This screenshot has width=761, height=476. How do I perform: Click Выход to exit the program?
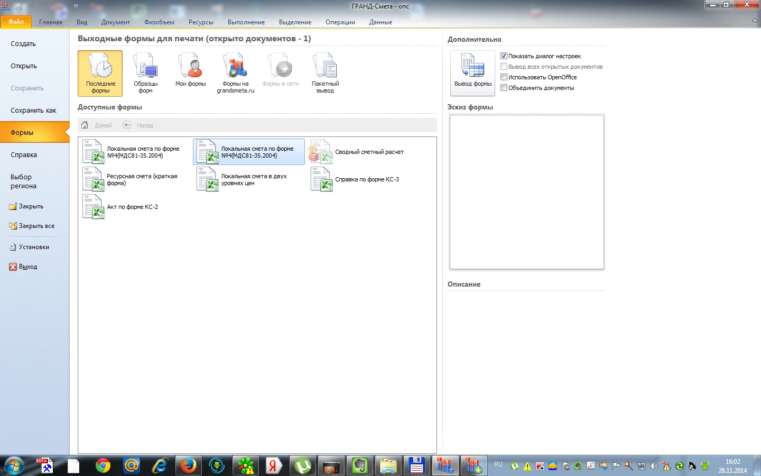point(23,267)
